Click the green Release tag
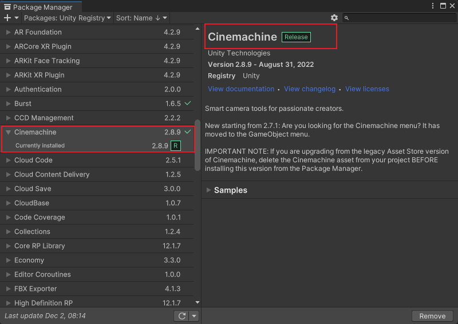Screen dimensions: 458x324 296,37
